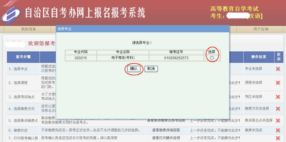Click the red X status for 选择专业
286x142 pixels.
(278, 69)
